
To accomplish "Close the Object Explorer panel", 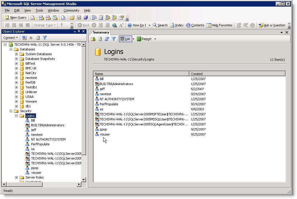I will click(83, 31).
